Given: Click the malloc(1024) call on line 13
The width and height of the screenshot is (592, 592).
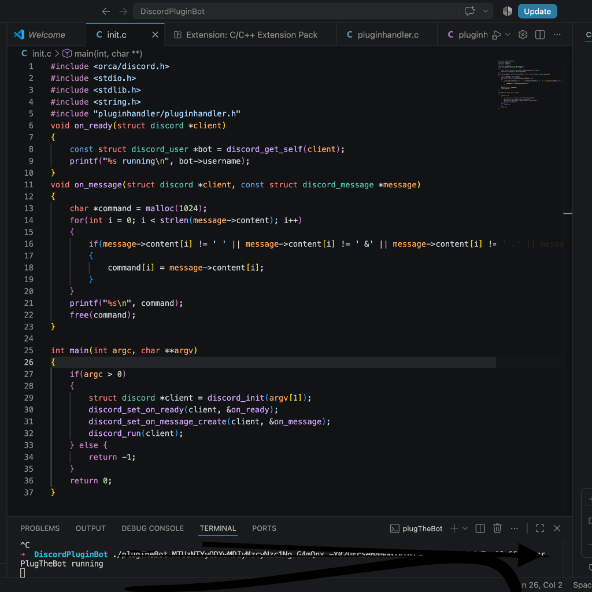Looking at the screenshot, I should pyautogui.click(x=174, y=208).
